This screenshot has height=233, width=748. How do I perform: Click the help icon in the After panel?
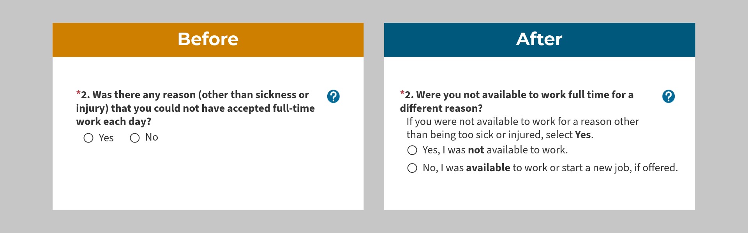click(668, 96)
